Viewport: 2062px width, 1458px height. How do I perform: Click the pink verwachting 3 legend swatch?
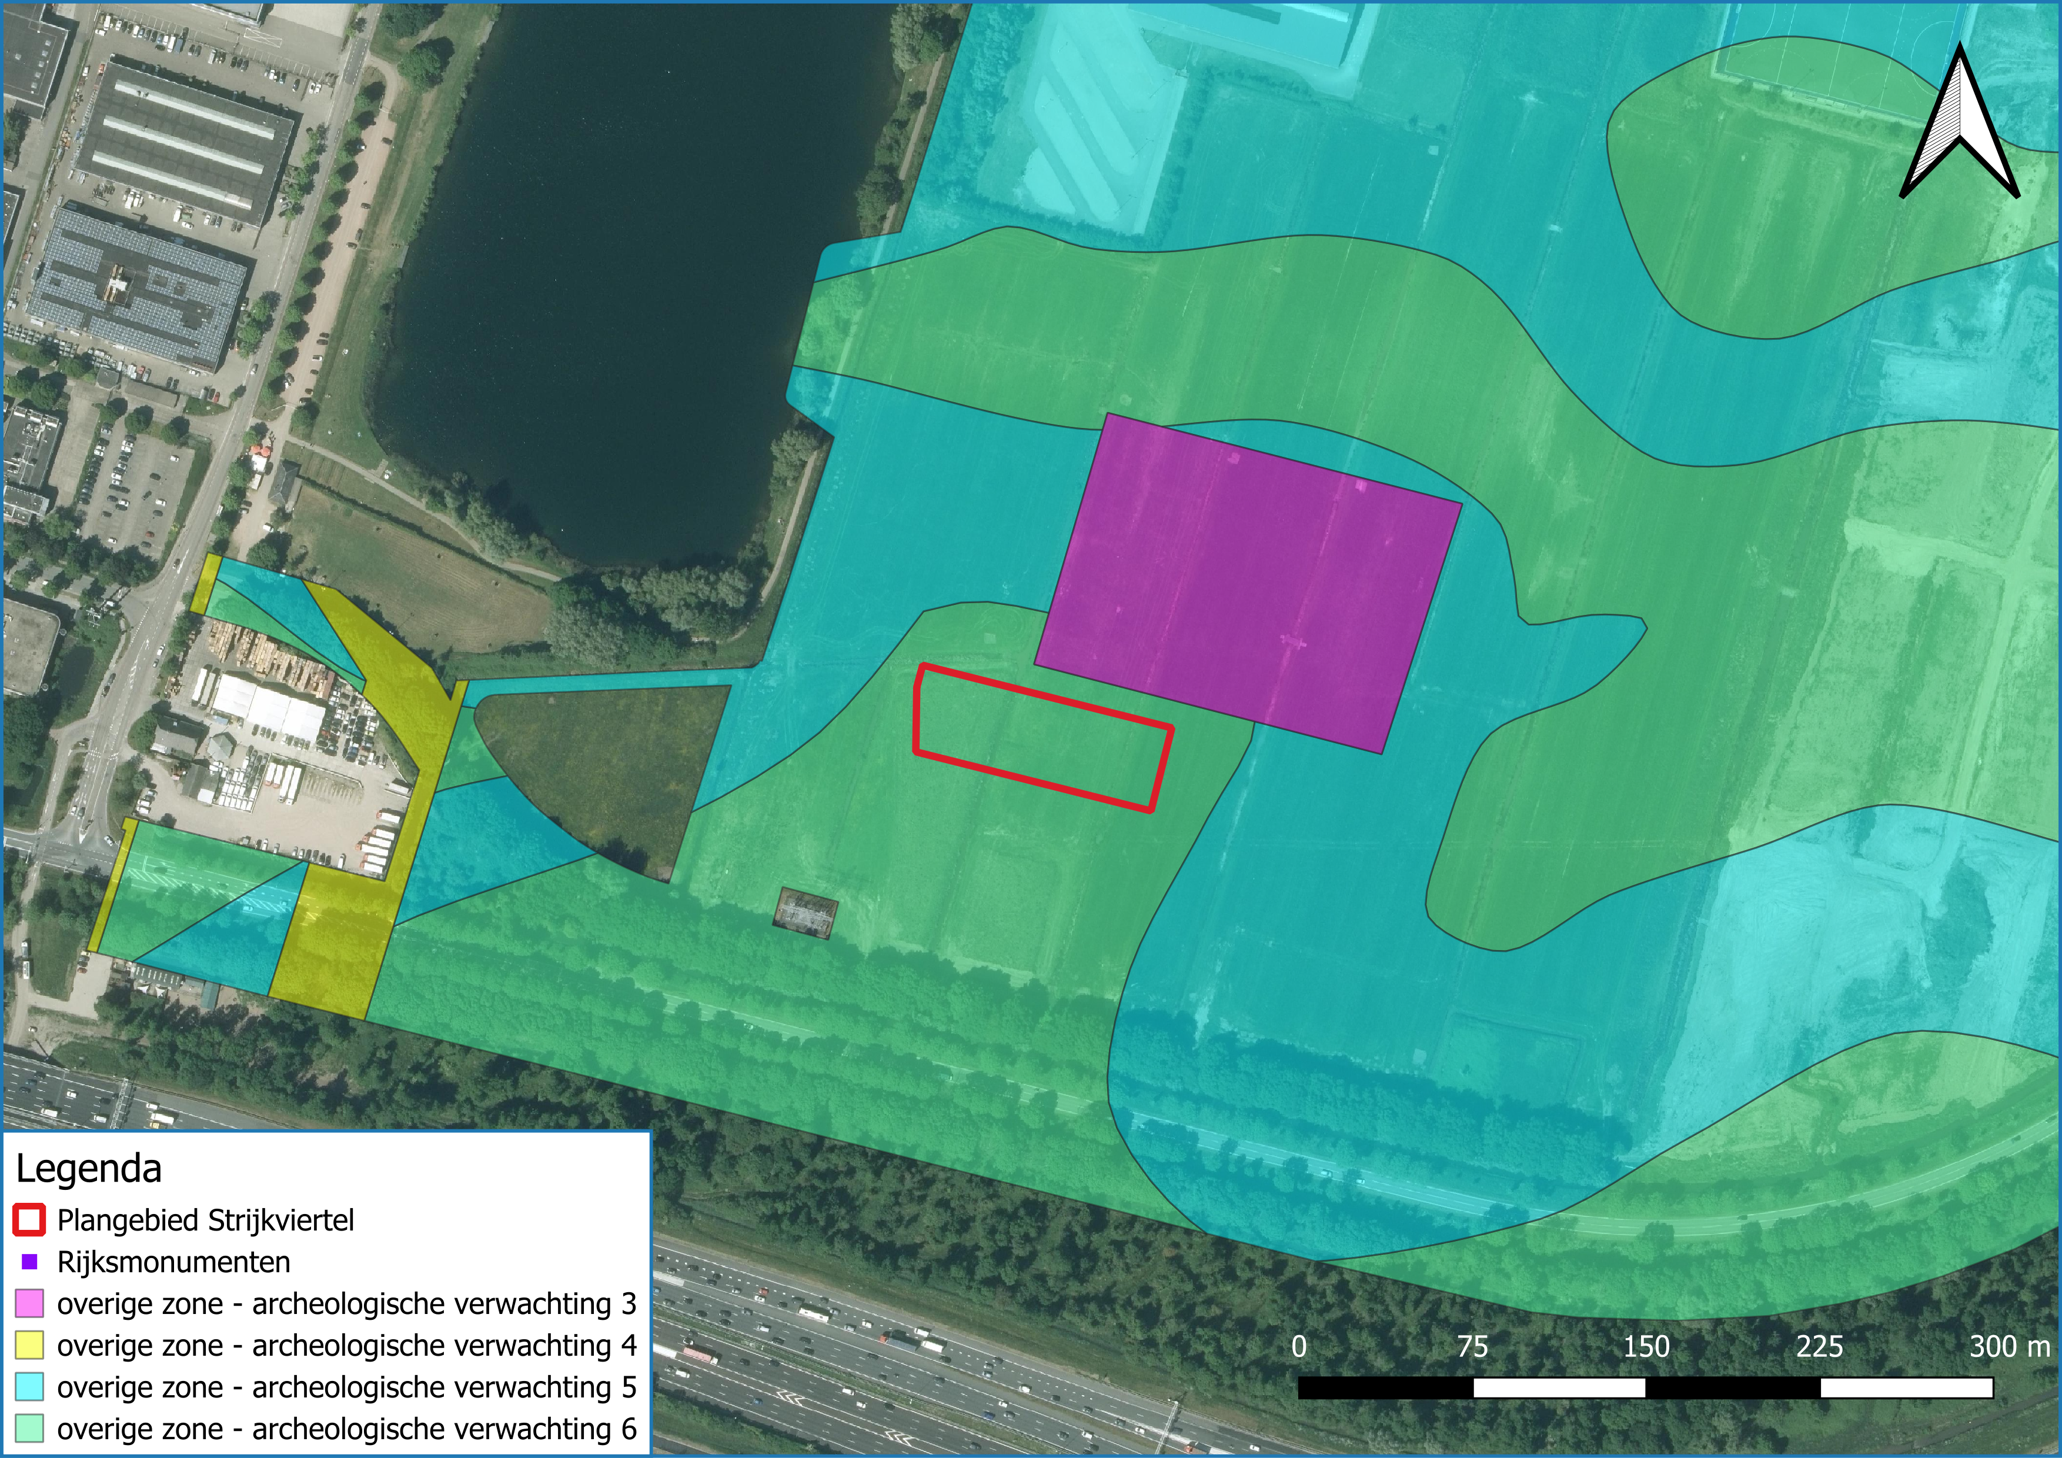tap(29, 1303)
